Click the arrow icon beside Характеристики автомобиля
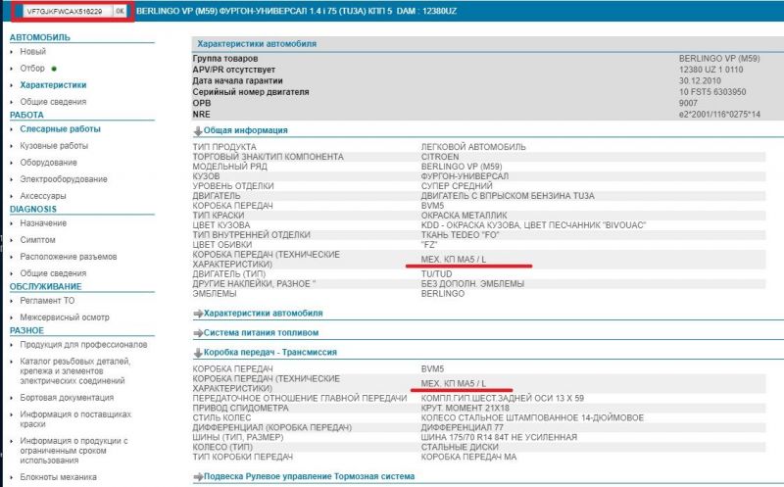This screenshot has height=487, width=784. point(198,314)
